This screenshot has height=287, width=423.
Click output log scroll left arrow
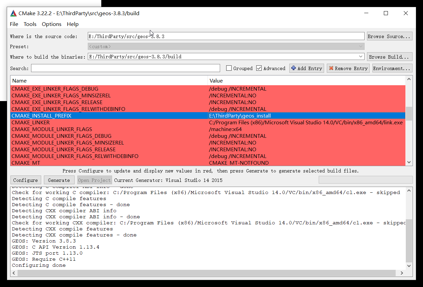(x=14, y=273)
